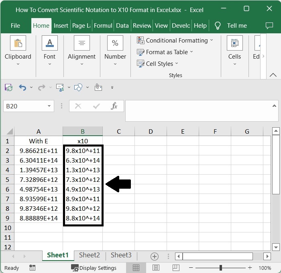Click the Cell Styles icon
The image size is (281, 273).
(x=140, y=63)
